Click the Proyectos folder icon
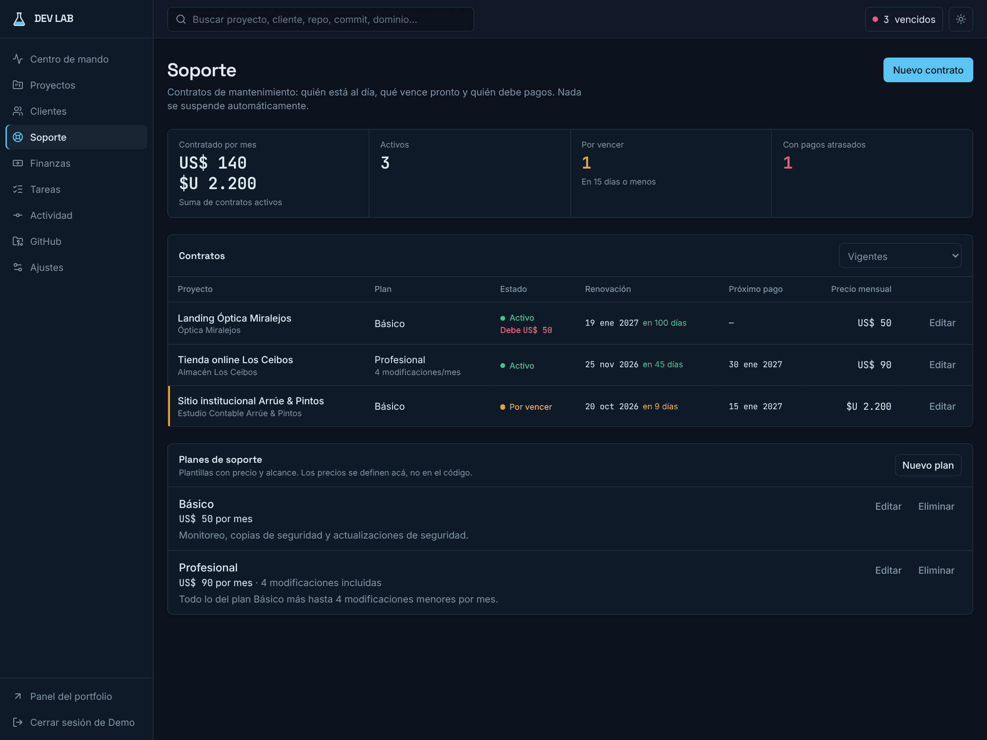Viewport: 987px width, 740px height. click(x=18, y=85)
